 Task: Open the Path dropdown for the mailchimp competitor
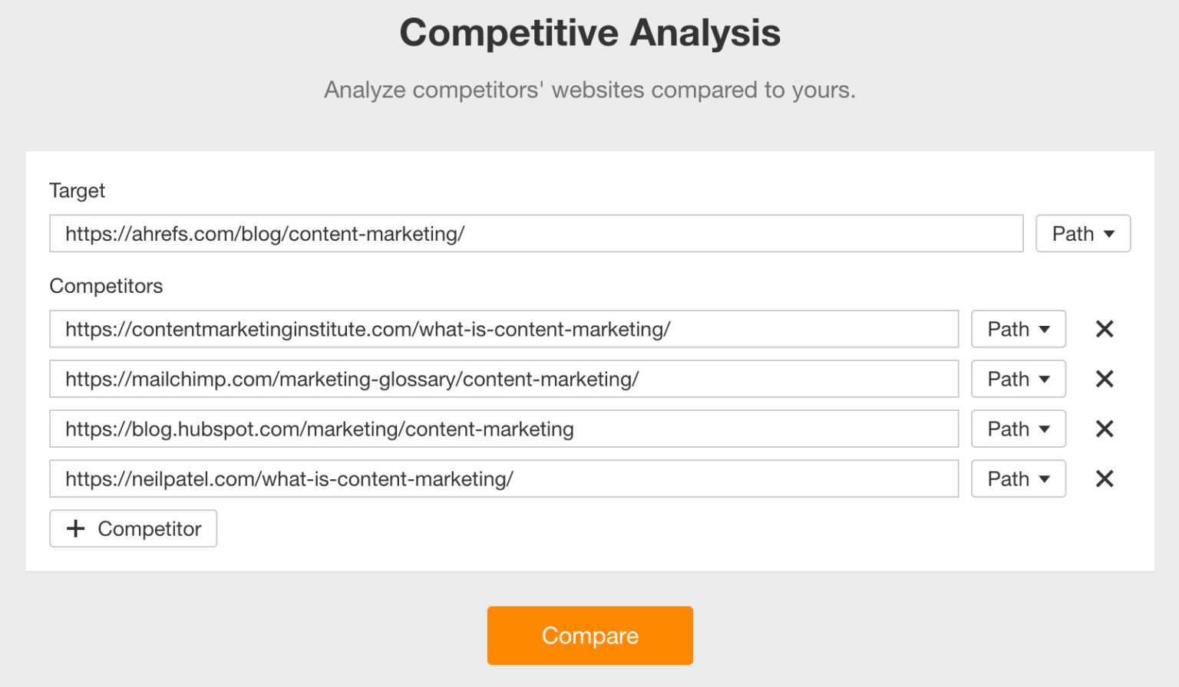(1019, 379)
